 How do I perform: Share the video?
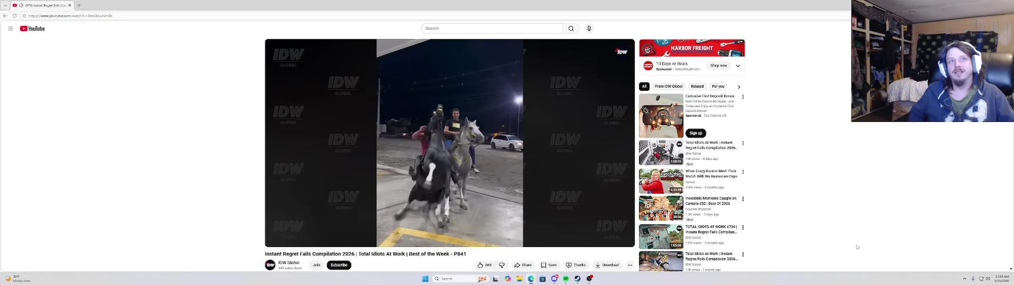click(523, 265)
